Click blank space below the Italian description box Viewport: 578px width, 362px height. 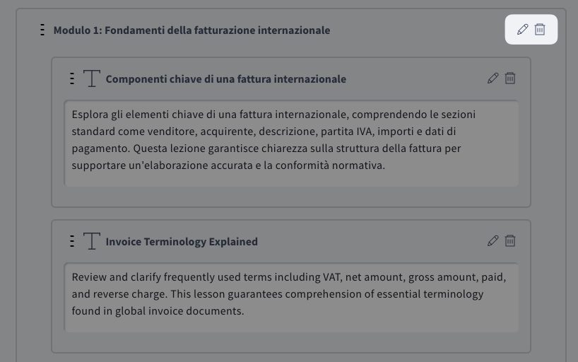[x=291, y=196]
